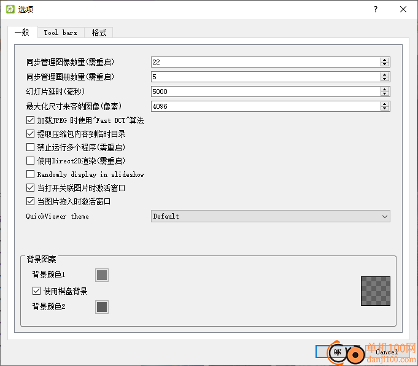Confirm settings with OK button
418x366 pixels.
pos(338,352)
